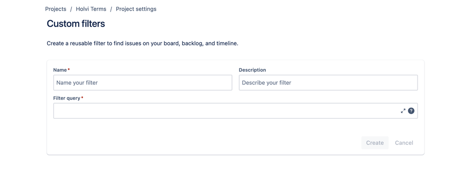The width and height of the screenshot is (466, 192).
Task: Cancel creating the custom filter
Action: (404, 143)
